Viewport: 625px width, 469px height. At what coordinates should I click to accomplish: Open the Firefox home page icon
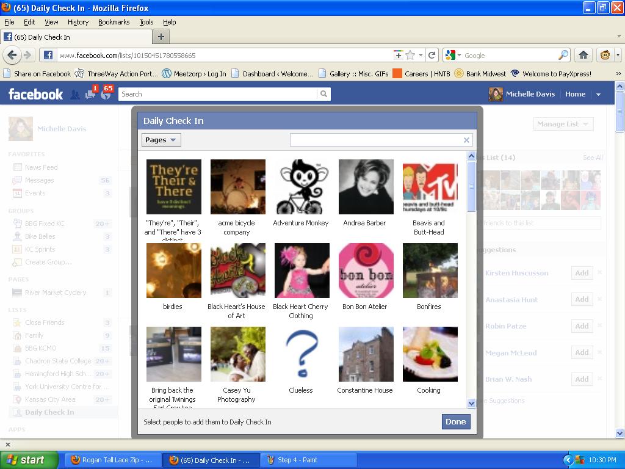583,55
